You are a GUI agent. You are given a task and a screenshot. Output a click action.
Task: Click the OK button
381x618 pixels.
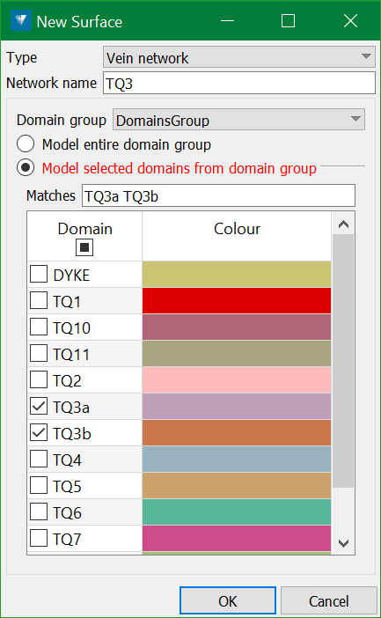point(228,601)
